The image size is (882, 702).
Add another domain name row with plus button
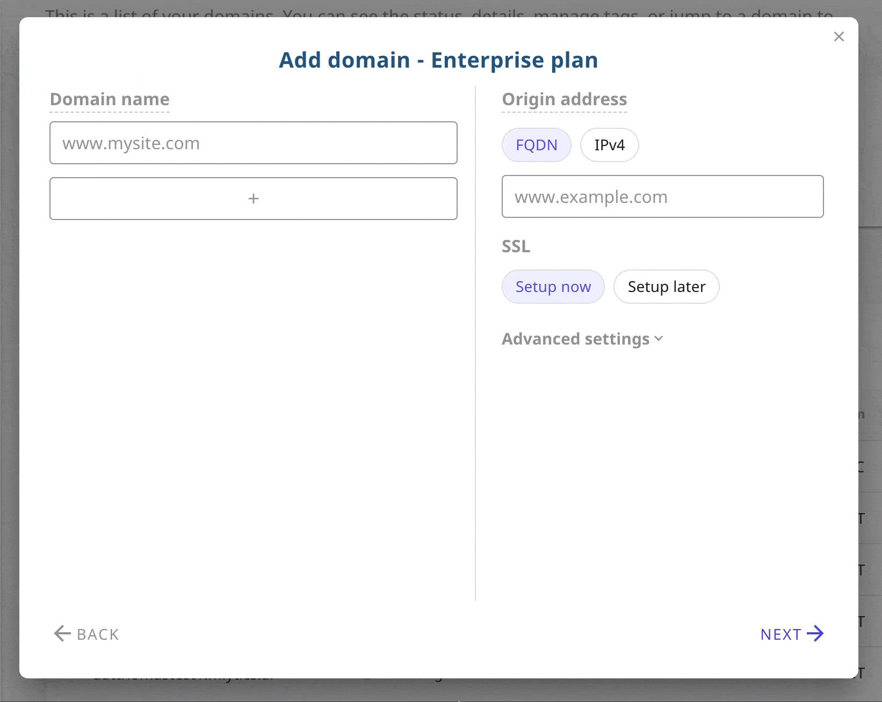coord(254,199)
